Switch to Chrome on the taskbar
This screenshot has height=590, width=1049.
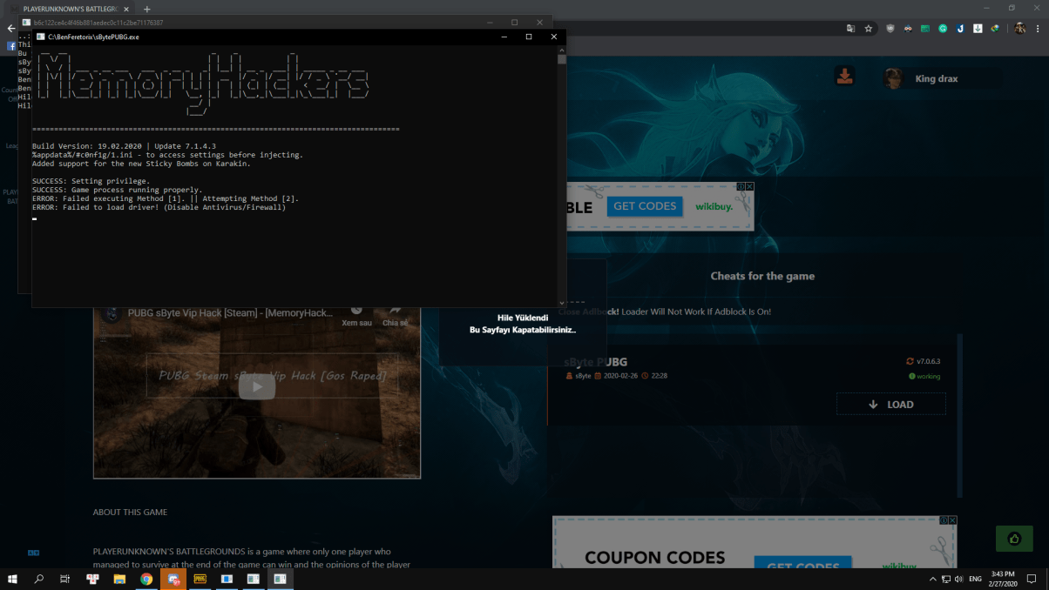point(146,579)
